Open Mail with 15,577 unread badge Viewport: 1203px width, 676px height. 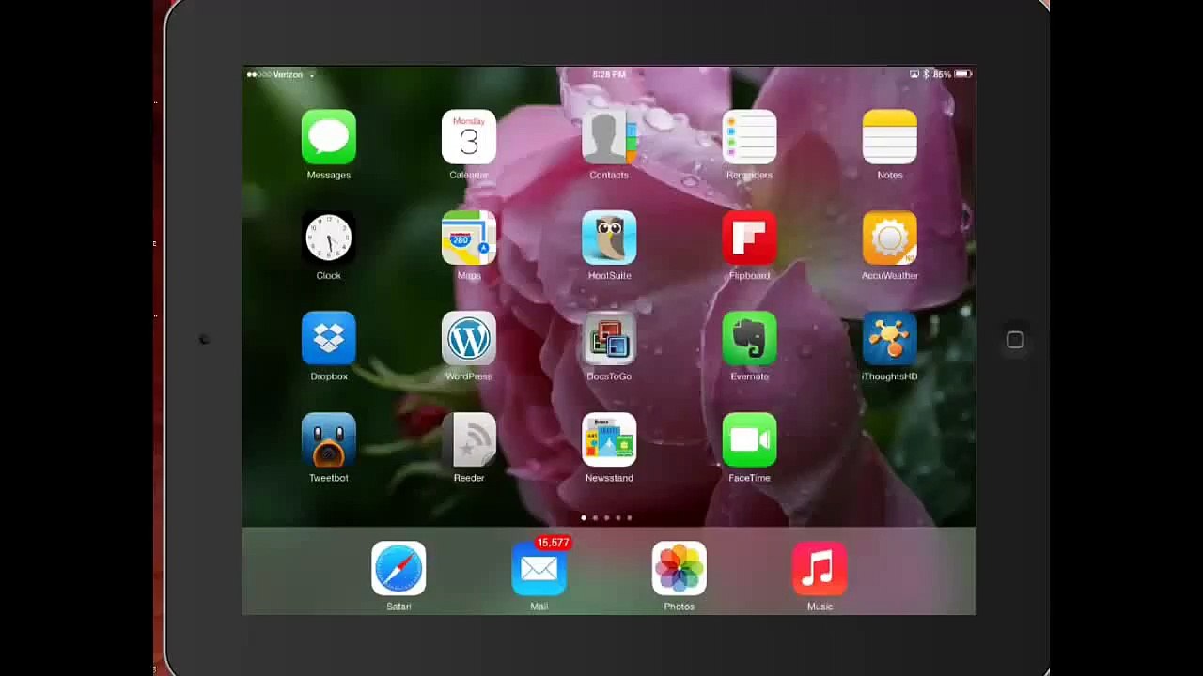(539, 569)
